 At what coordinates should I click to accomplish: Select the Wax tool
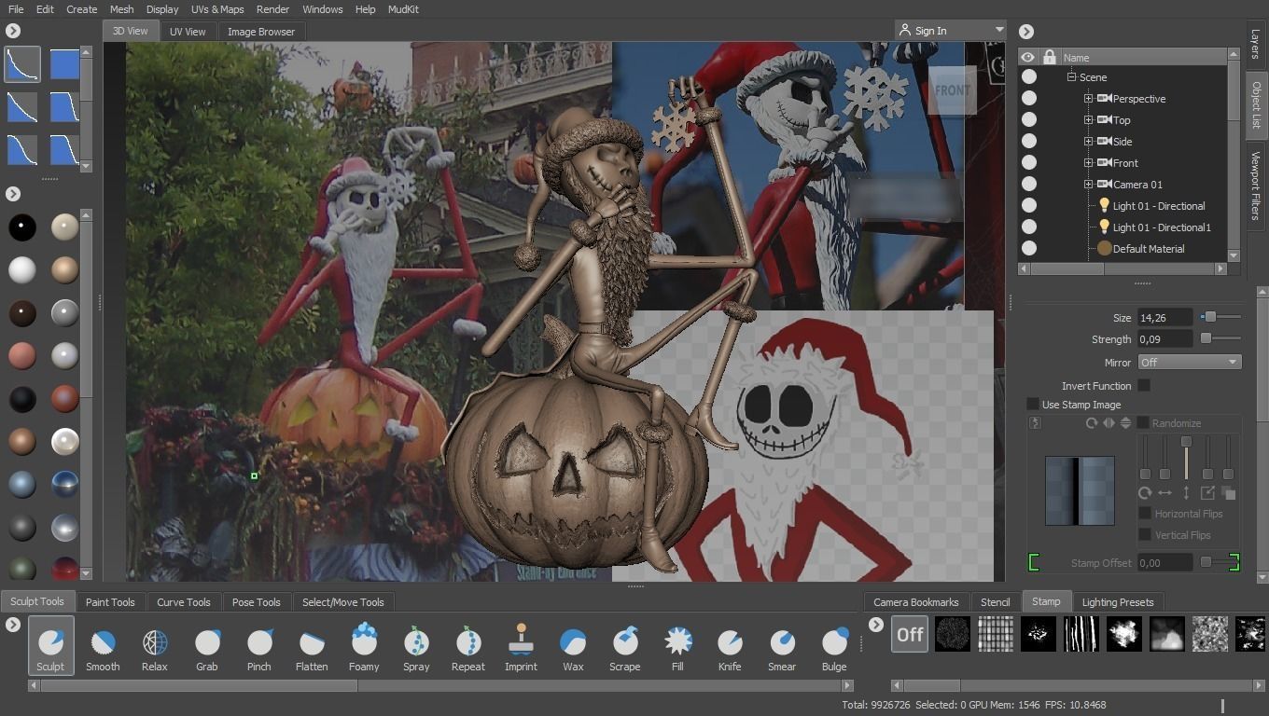[x=573, y=646]
